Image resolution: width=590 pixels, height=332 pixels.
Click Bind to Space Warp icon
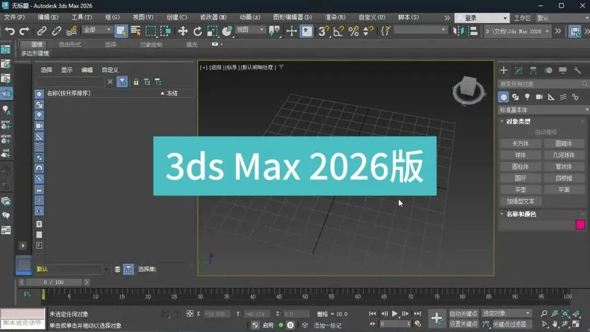pyautogui.click(x=71, y=31)
